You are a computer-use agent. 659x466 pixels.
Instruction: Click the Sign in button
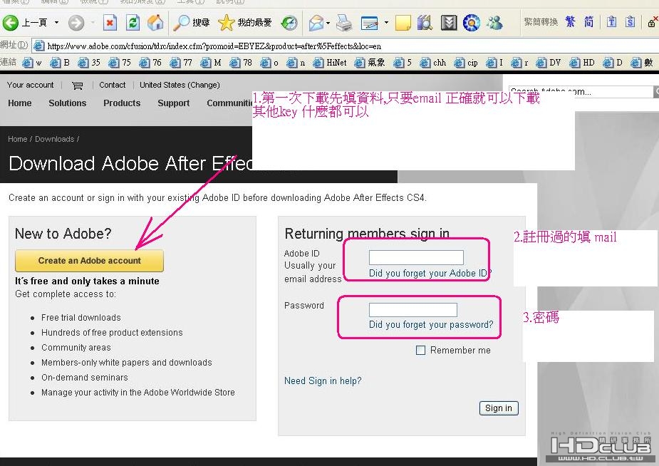point(499,408)
